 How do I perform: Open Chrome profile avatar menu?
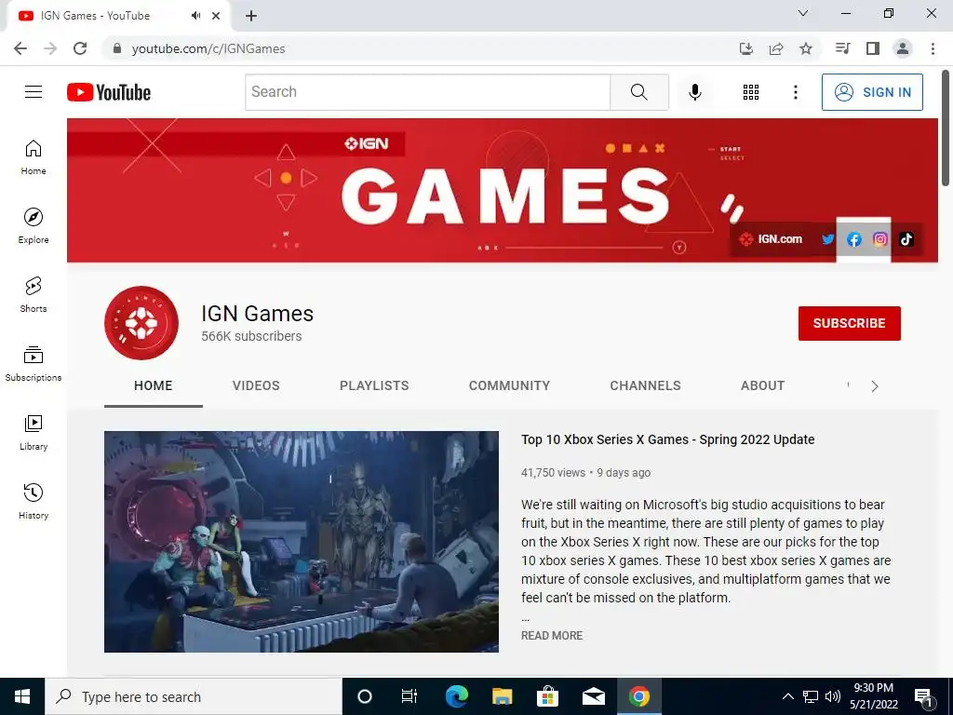(x=903, y=48)
